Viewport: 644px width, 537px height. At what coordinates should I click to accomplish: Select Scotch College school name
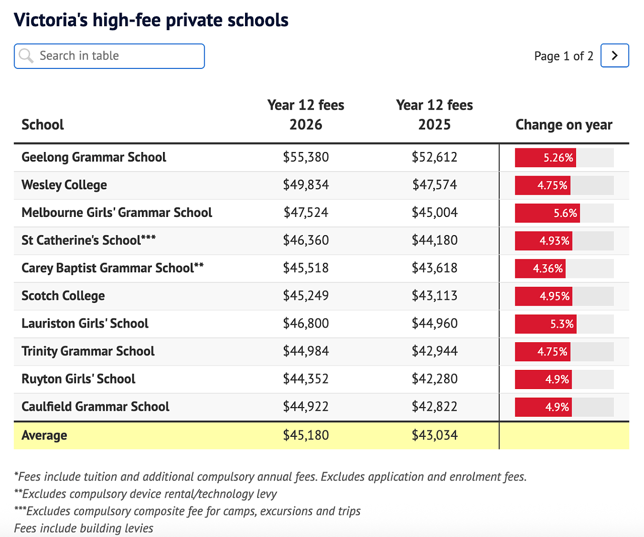63,296
